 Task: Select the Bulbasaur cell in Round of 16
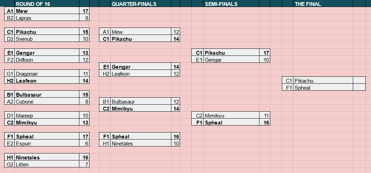[47, 95]
